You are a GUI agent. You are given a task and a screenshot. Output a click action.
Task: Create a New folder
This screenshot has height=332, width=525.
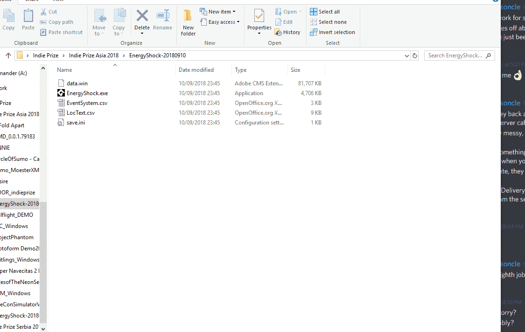pyautogui.click(x=188, y=22)
